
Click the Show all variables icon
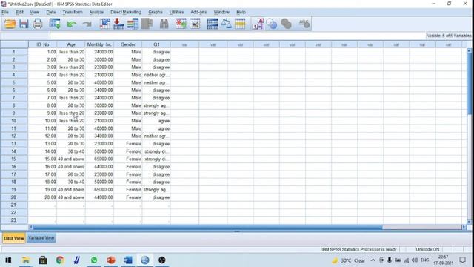point(286,24)
